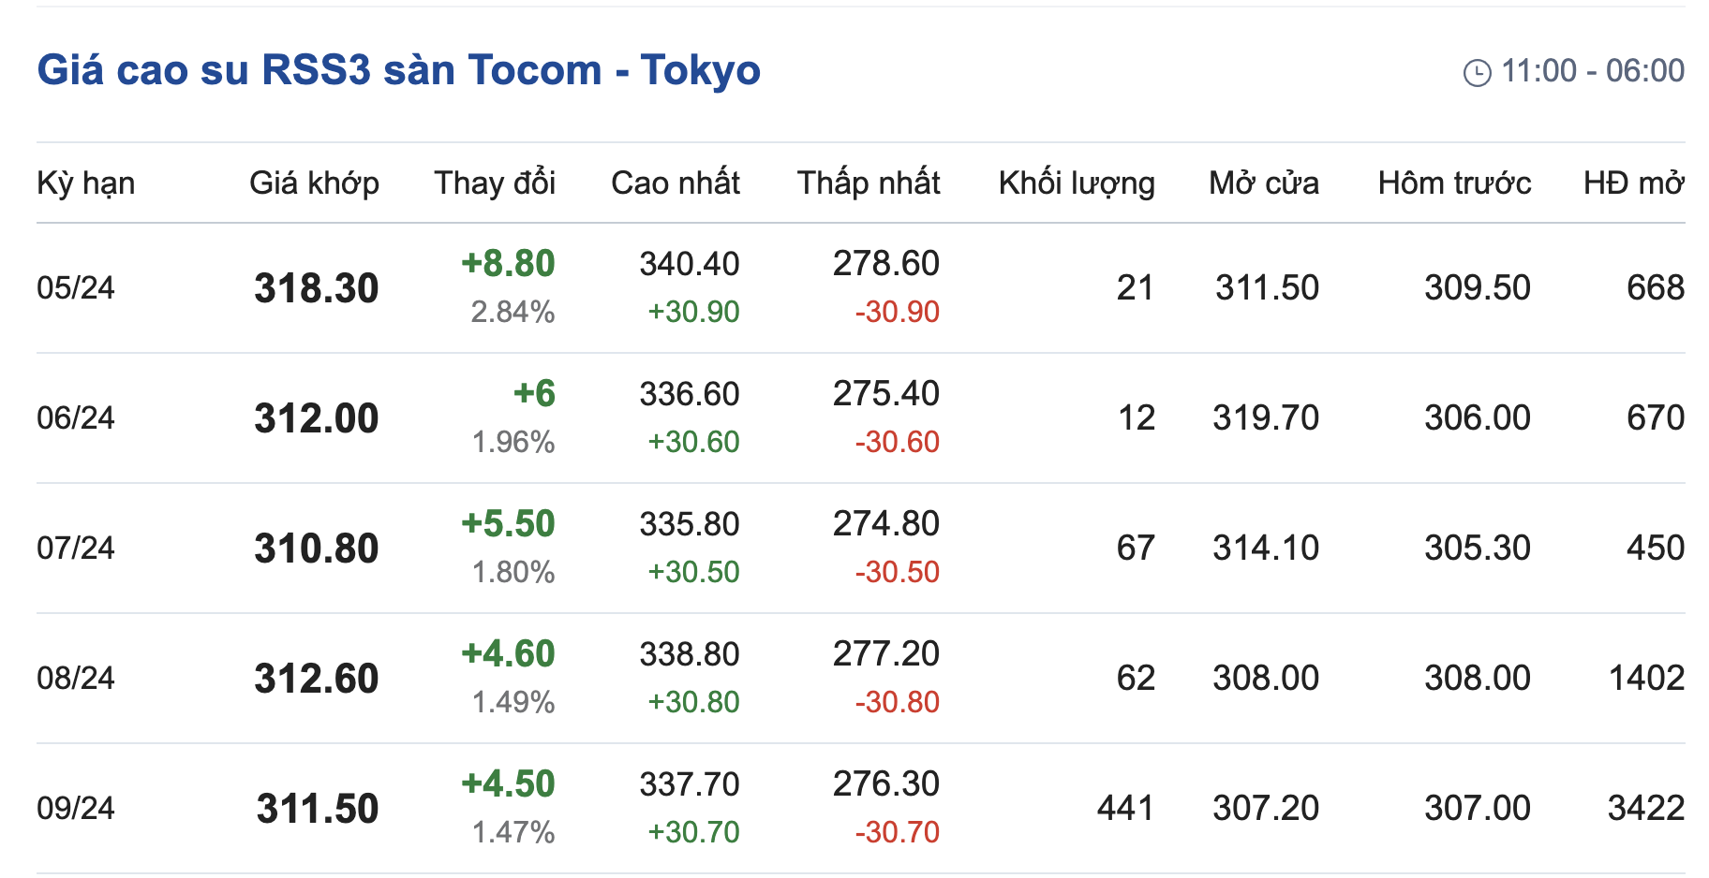Click the clock icon beside trading hours
The height and width of the screenshot is (878, 1709).
coord(1477,72)
